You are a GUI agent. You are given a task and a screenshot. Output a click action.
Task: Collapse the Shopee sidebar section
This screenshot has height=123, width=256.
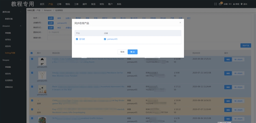click(x=20, y=60)
